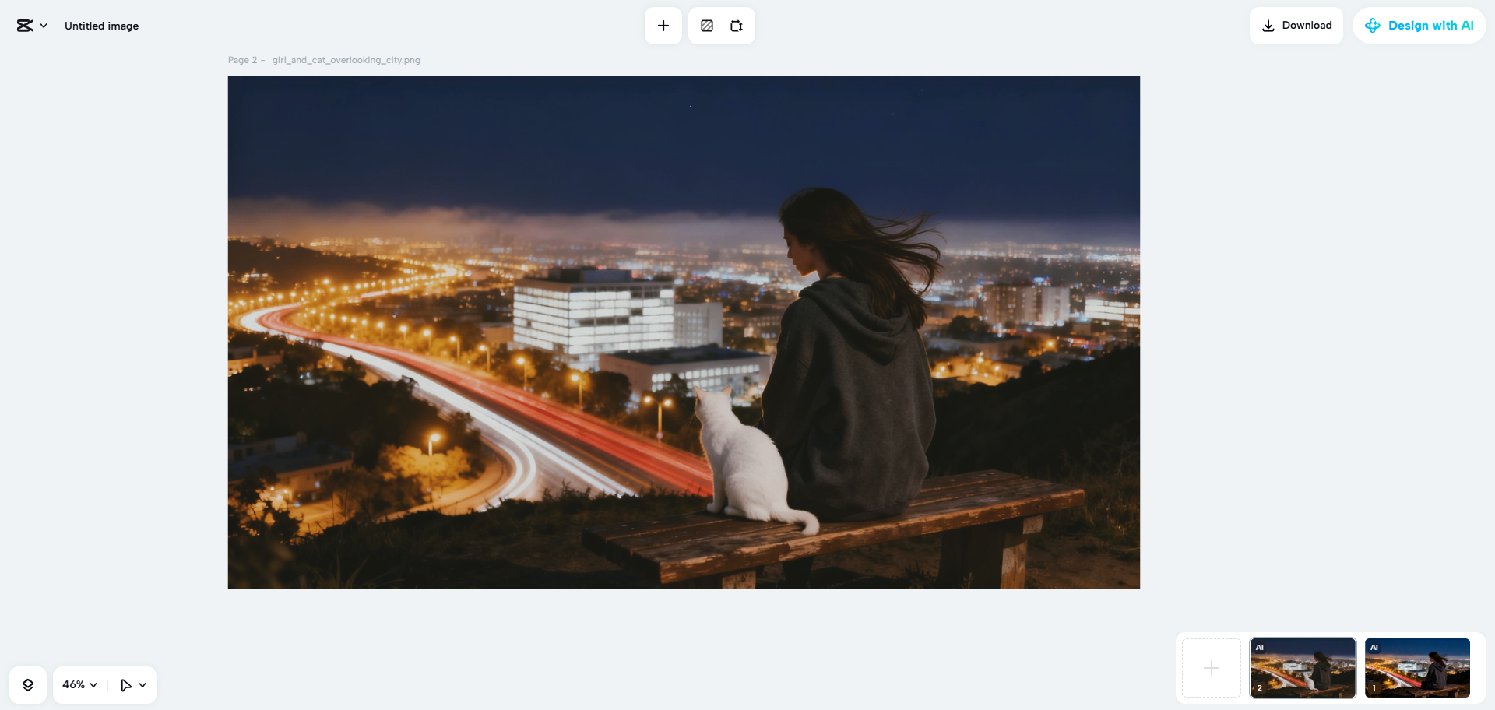Open the Layers panel icon

point(28,684)
